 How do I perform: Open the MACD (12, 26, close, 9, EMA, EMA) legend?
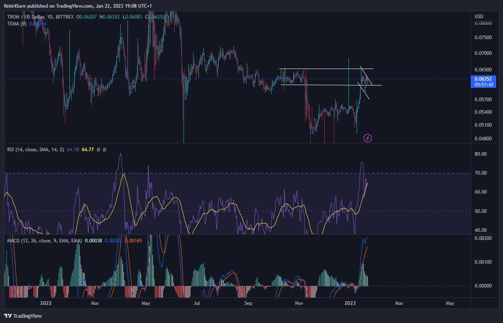(x=44, y=241)
